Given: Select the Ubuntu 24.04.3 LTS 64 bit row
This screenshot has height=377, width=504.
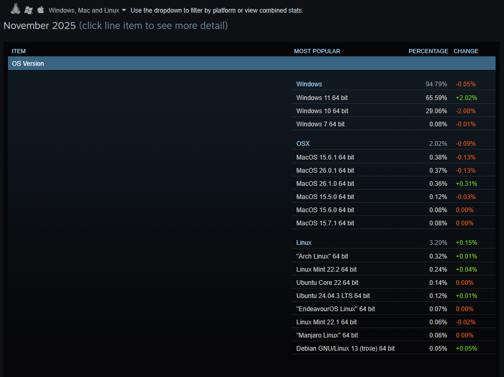Looking at the screenshot, I should (x=394, y=295).
